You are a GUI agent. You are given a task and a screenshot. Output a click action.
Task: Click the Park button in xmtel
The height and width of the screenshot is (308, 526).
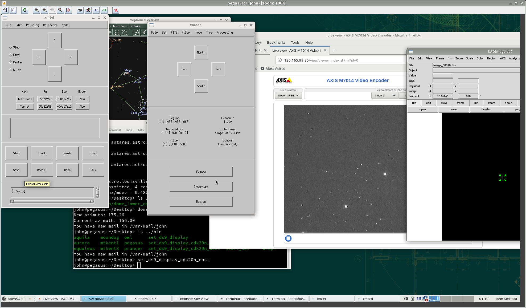tap(93, 170)
